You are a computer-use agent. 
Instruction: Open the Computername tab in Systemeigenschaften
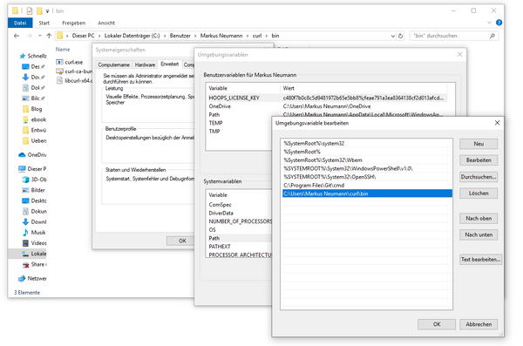(x=113, y=64)
